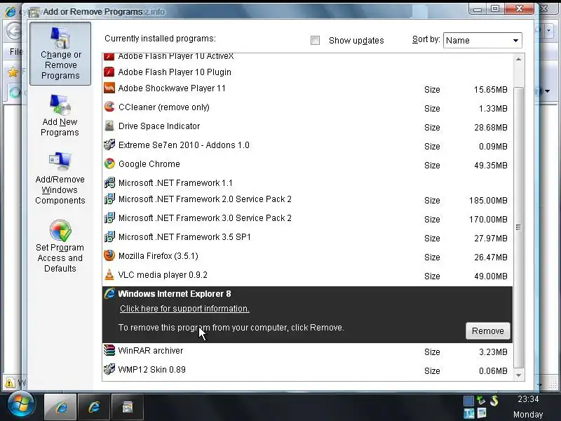Viewport: 561px width, 421px height.
Task: Select Extreme Se7en 2010 - Addons 1.0 entry
Action: pyautogui.click(x=307, y=145)
